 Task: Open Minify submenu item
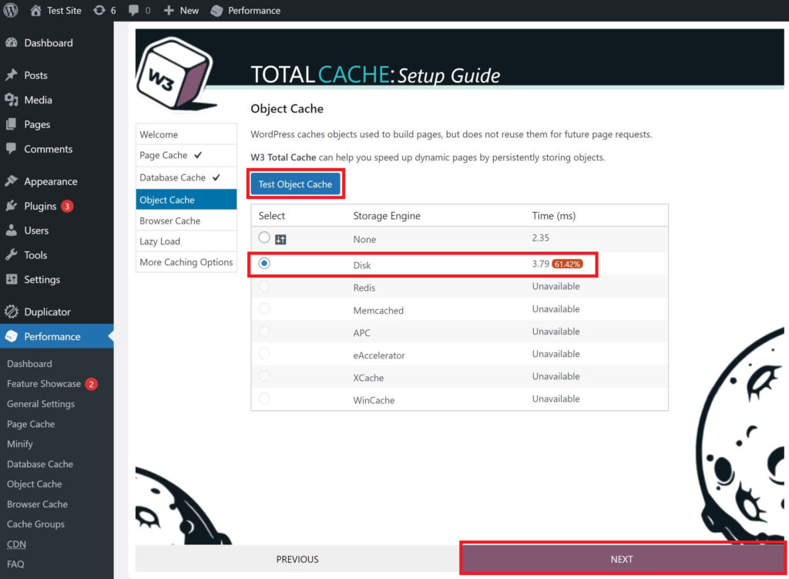(19, 444)
